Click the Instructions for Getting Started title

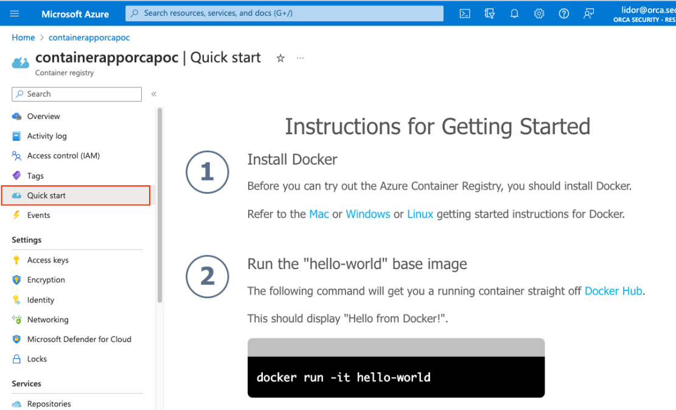pyautogui.click(x=437, y=126)
